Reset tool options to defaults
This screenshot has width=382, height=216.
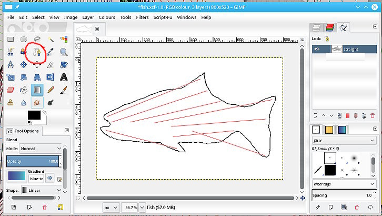coord(60,207)
